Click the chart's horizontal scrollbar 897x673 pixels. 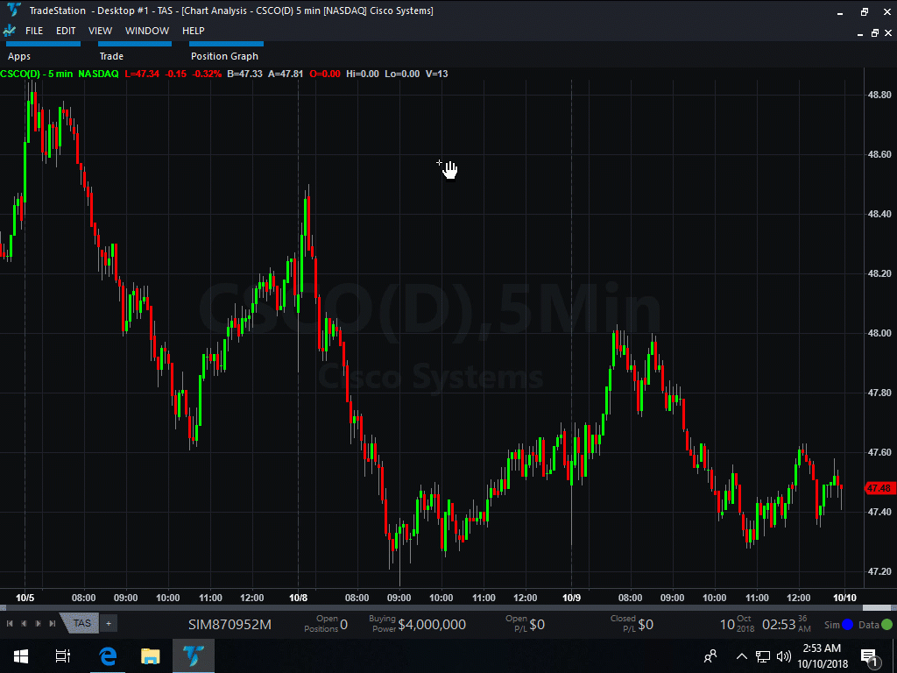tap(448, 608)
